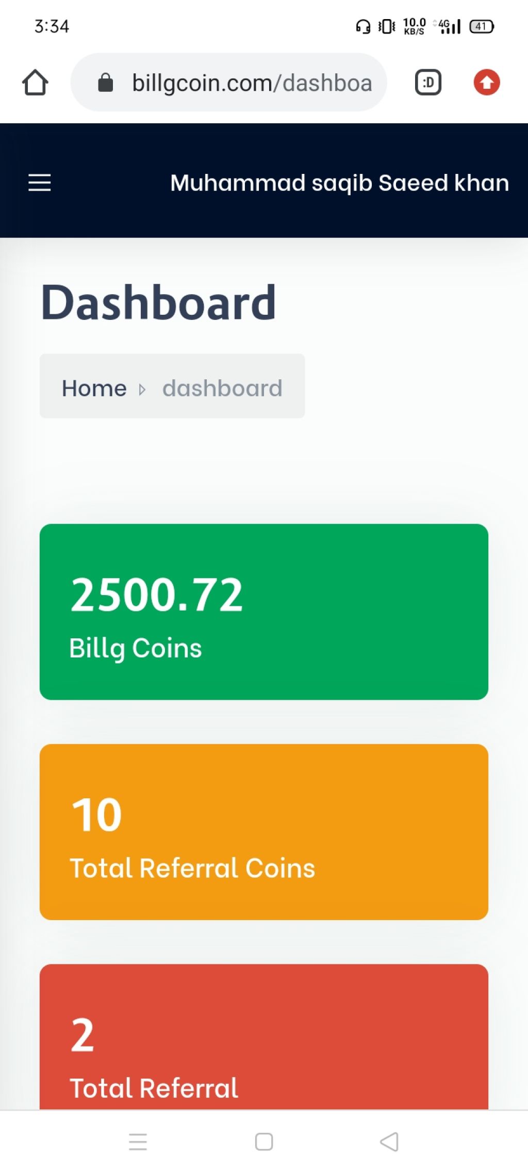Open the tab switcher button

click(x=428, y=83)
